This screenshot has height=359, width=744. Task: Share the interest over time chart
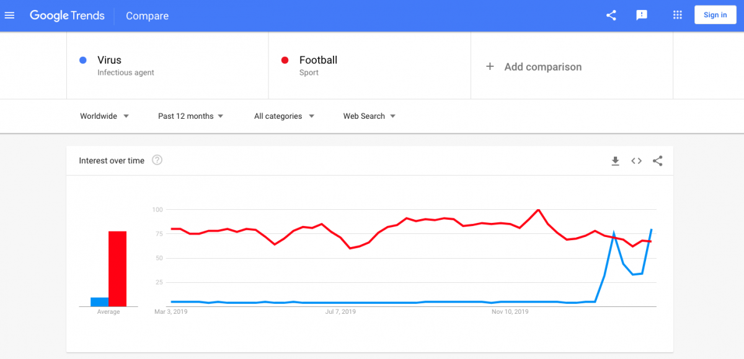[x=658, y=161]
